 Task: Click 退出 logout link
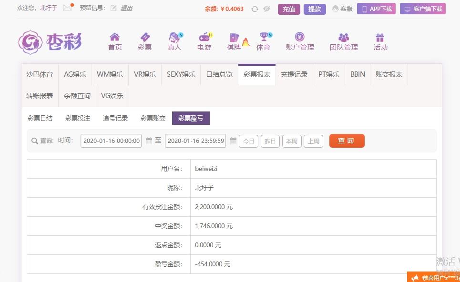pyautogui.click(x=126, y=8)
